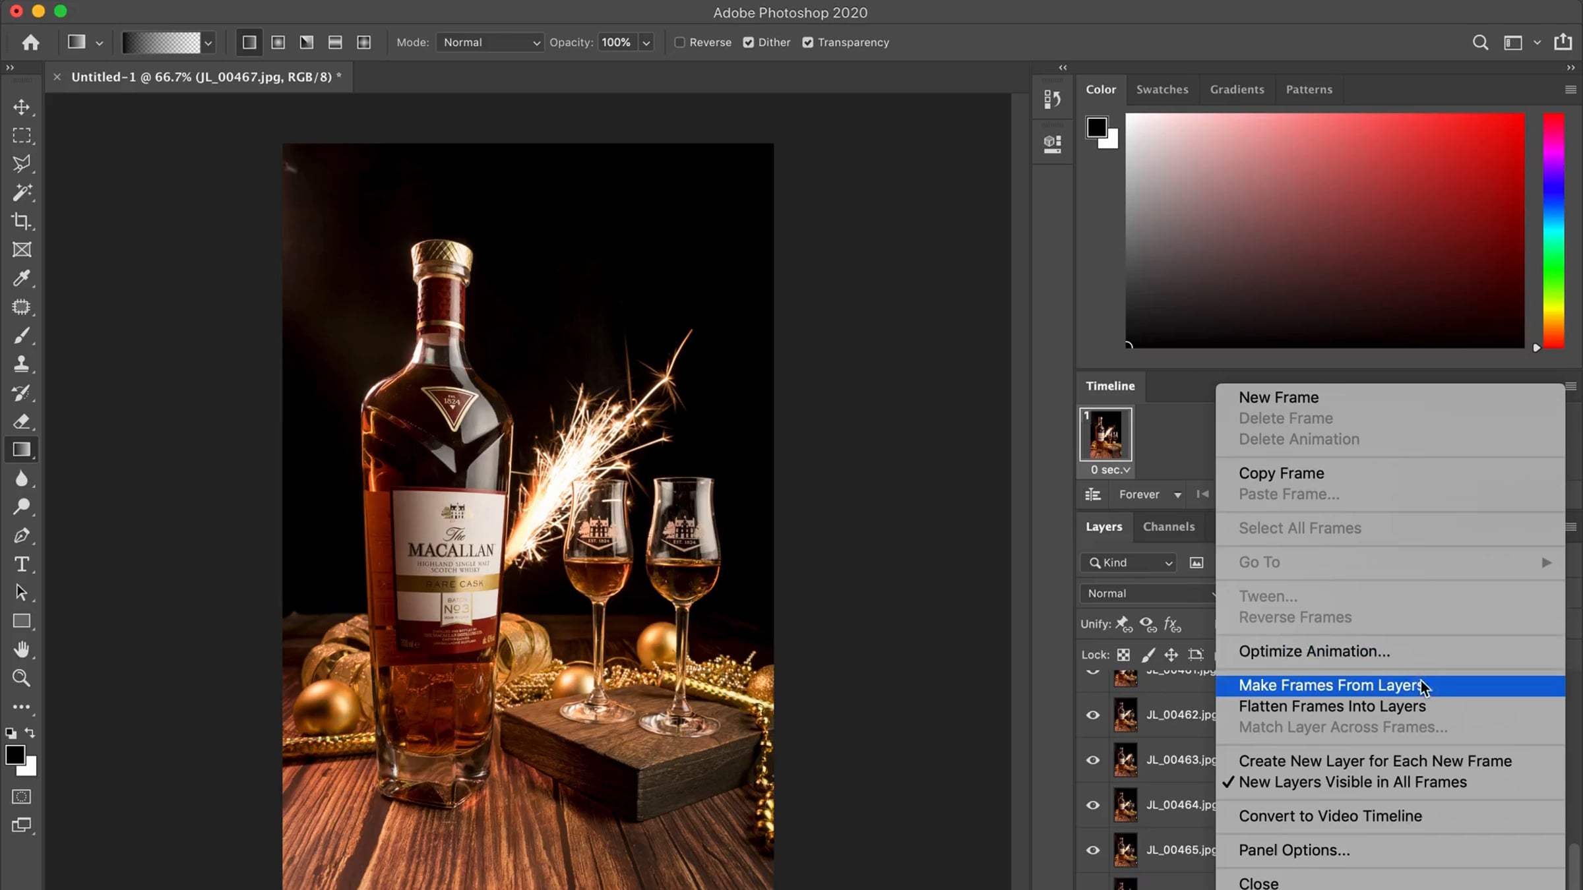
Task: Enable the Reverse checkbox
Action: [679, 42]
